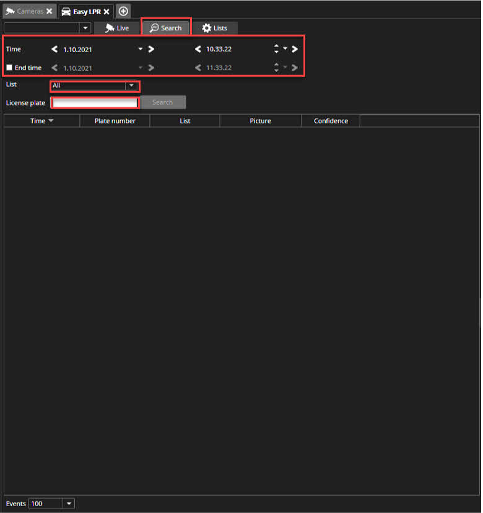Click the Confidence column header

click(331, 121)
